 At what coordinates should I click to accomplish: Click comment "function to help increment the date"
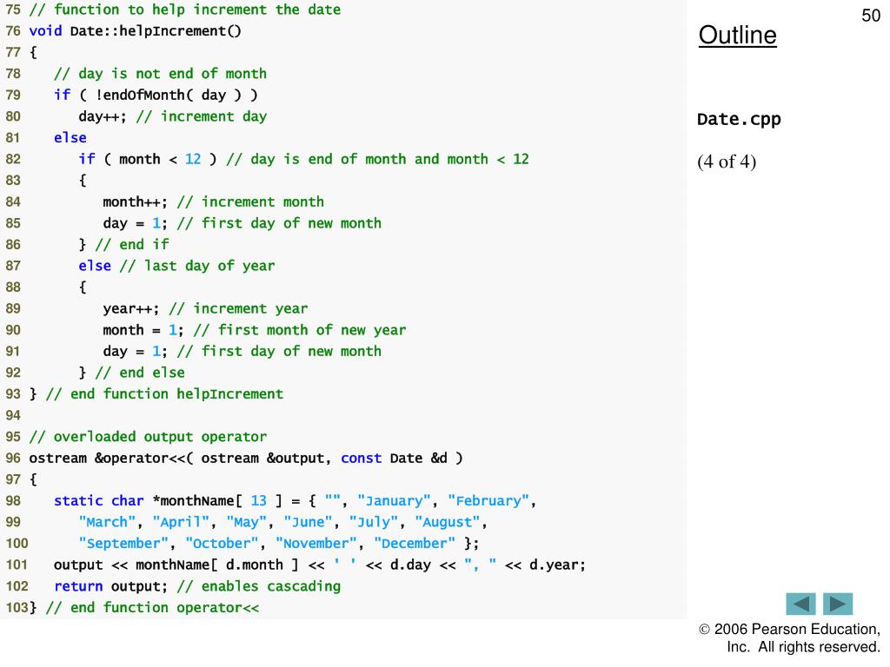[x=185, y=10]
